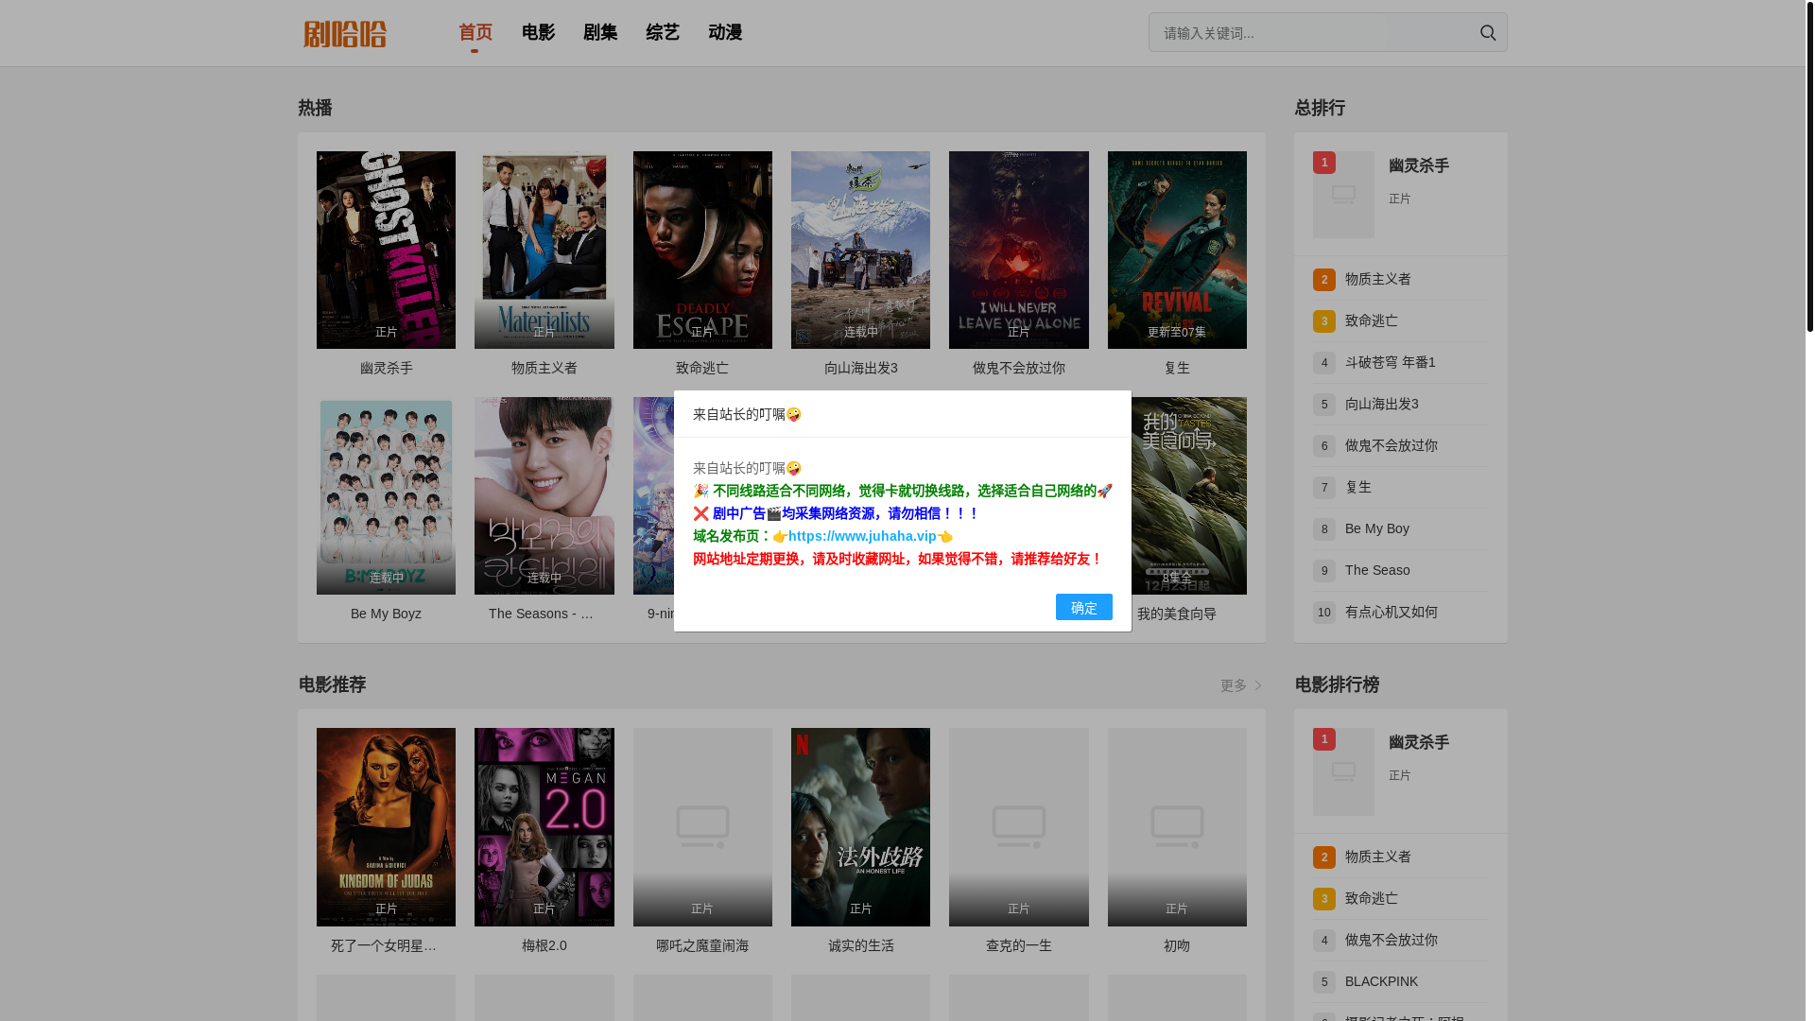Open 斗破苍穹 年番1 ranking entry
This screenshot has width=1815, height=1021.
1390,362
